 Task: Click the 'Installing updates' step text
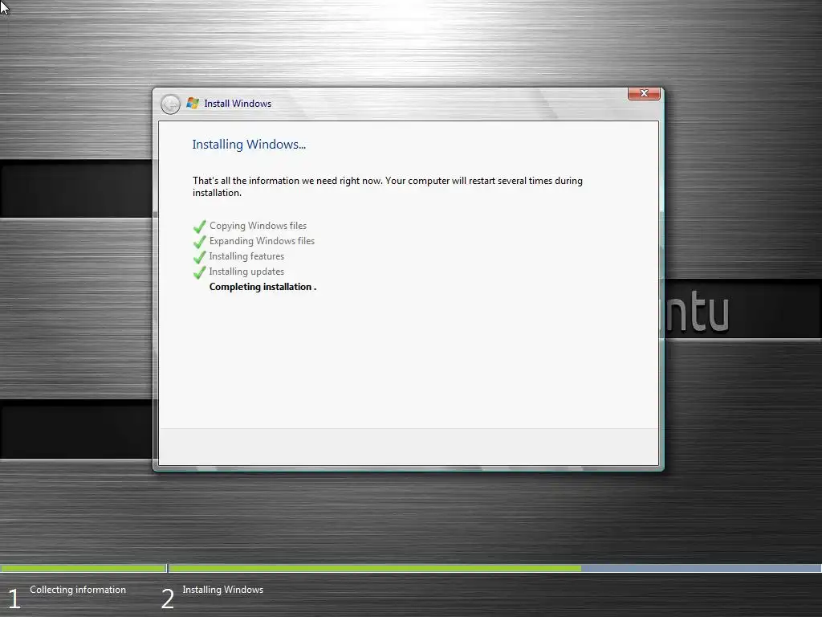point(246,272)
